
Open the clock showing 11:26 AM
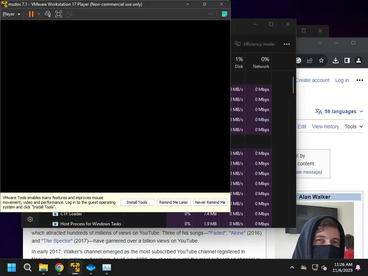[342, 267]
